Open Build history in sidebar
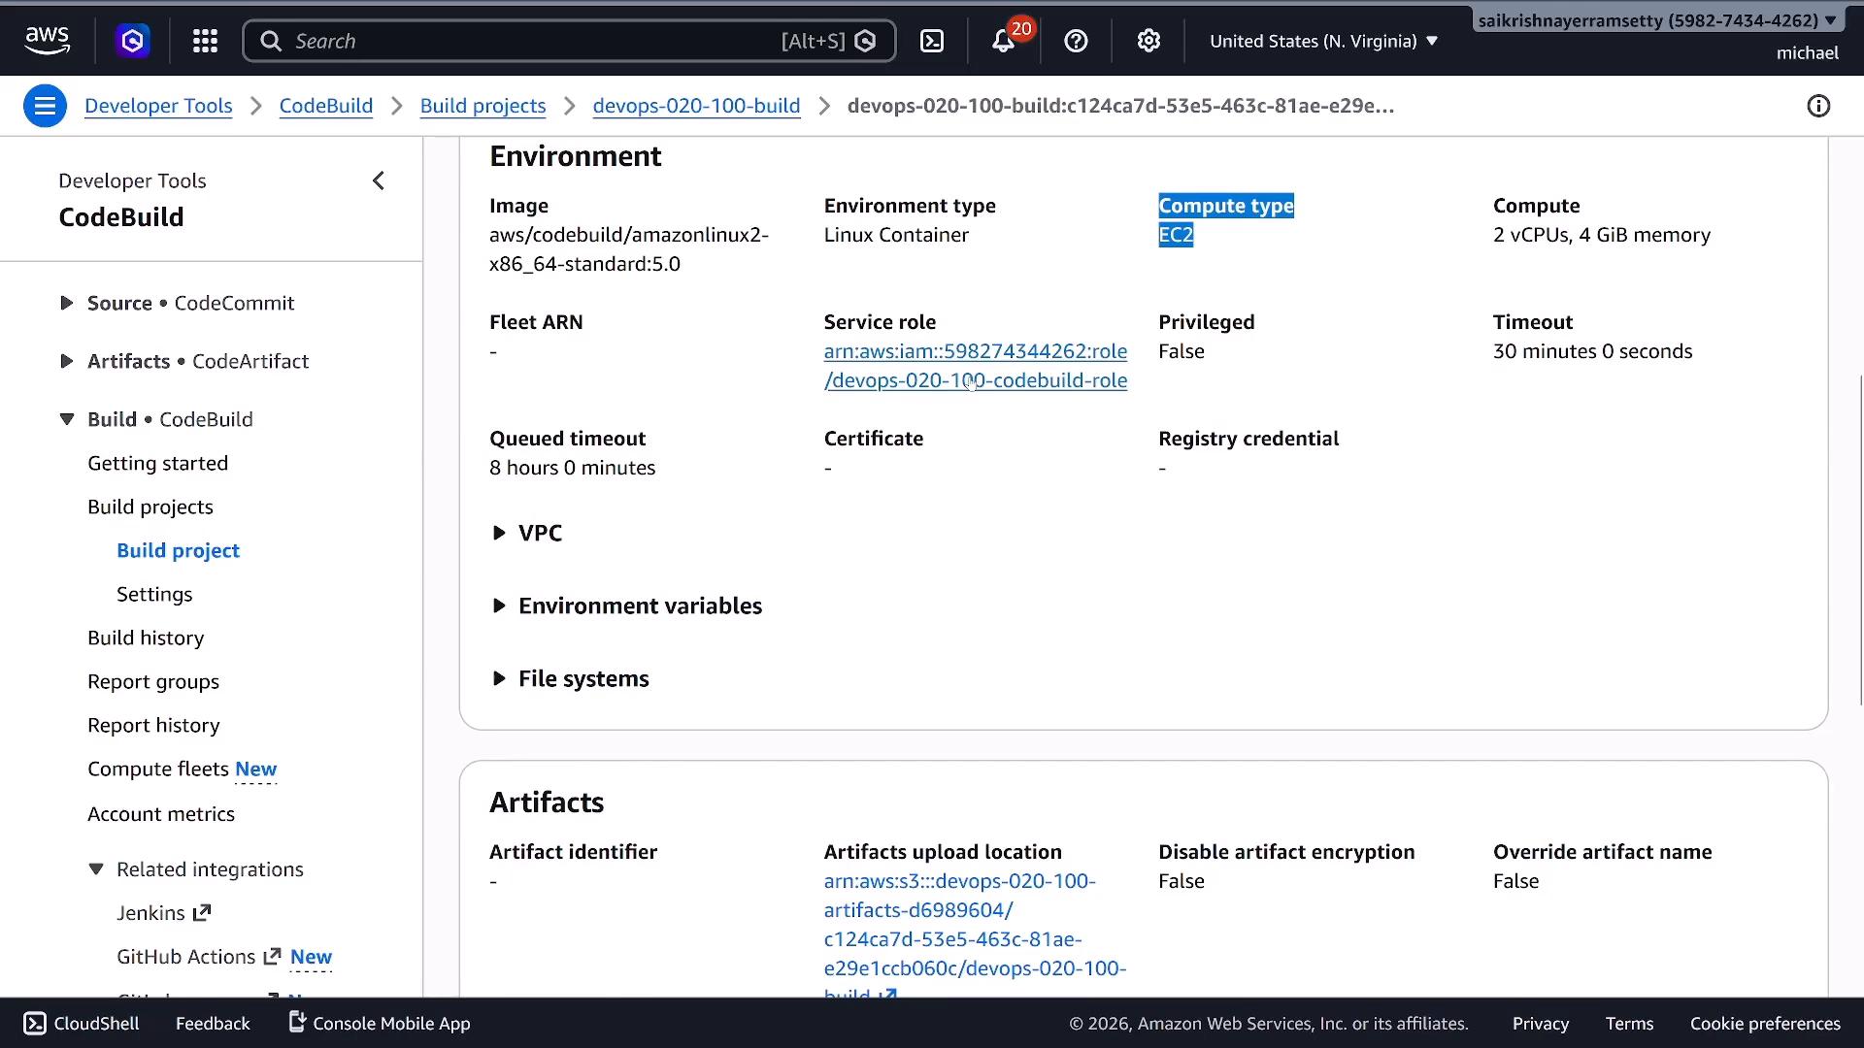 click(x=146, y=638)
